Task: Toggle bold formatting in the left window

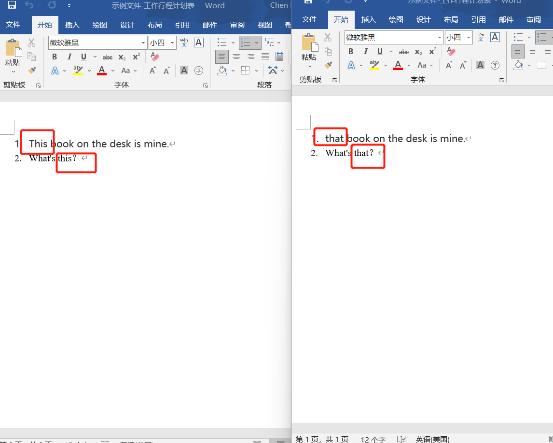Action: pyautogui.click(x=55, y=57)
